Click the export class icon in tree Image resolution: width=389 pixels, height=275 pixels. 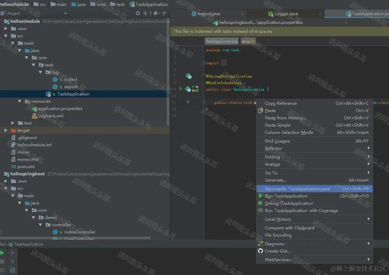pos(55,87)
